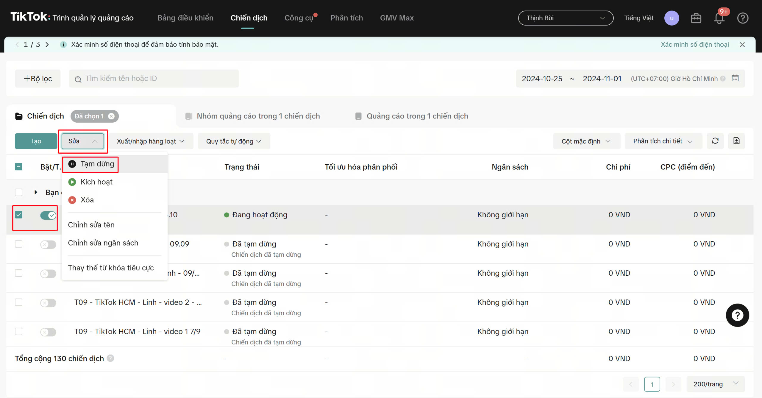Open the business center briefcase icon

(x=696, y=18)
